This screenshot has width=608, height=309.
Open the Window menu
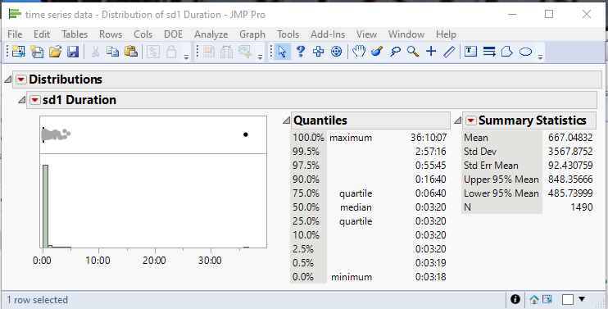(x=406, y=34)
